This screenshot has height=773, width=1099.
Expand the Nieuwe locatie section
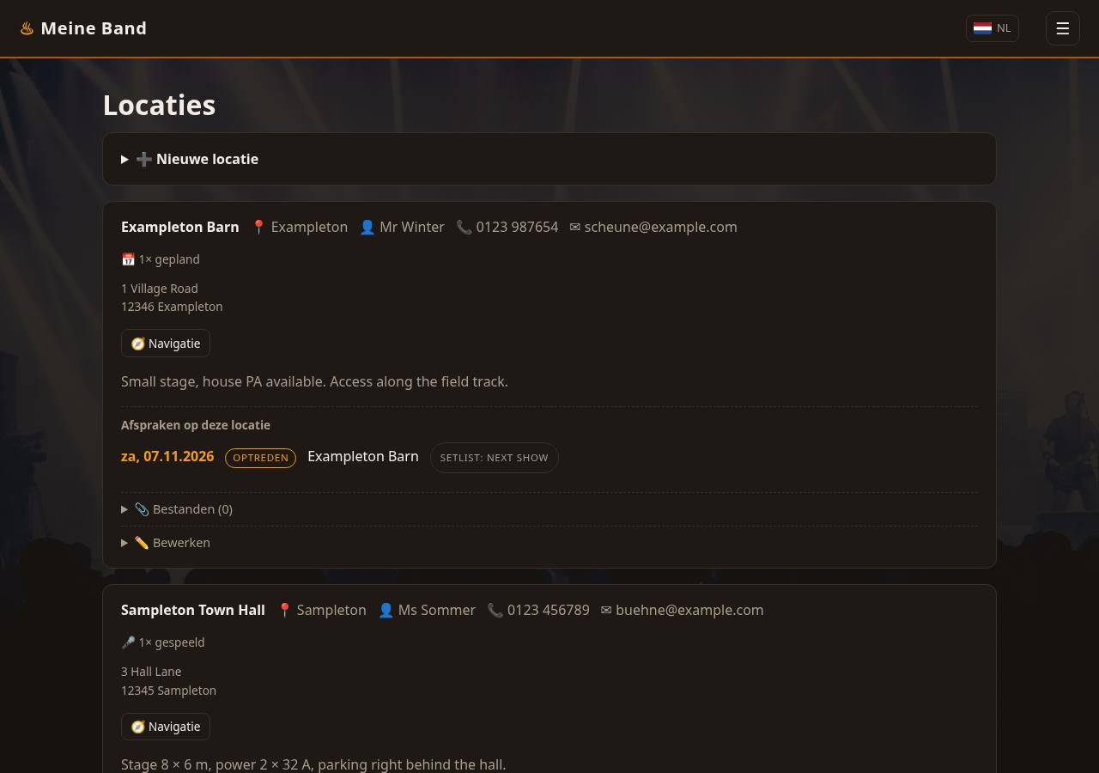pos(549,159)
